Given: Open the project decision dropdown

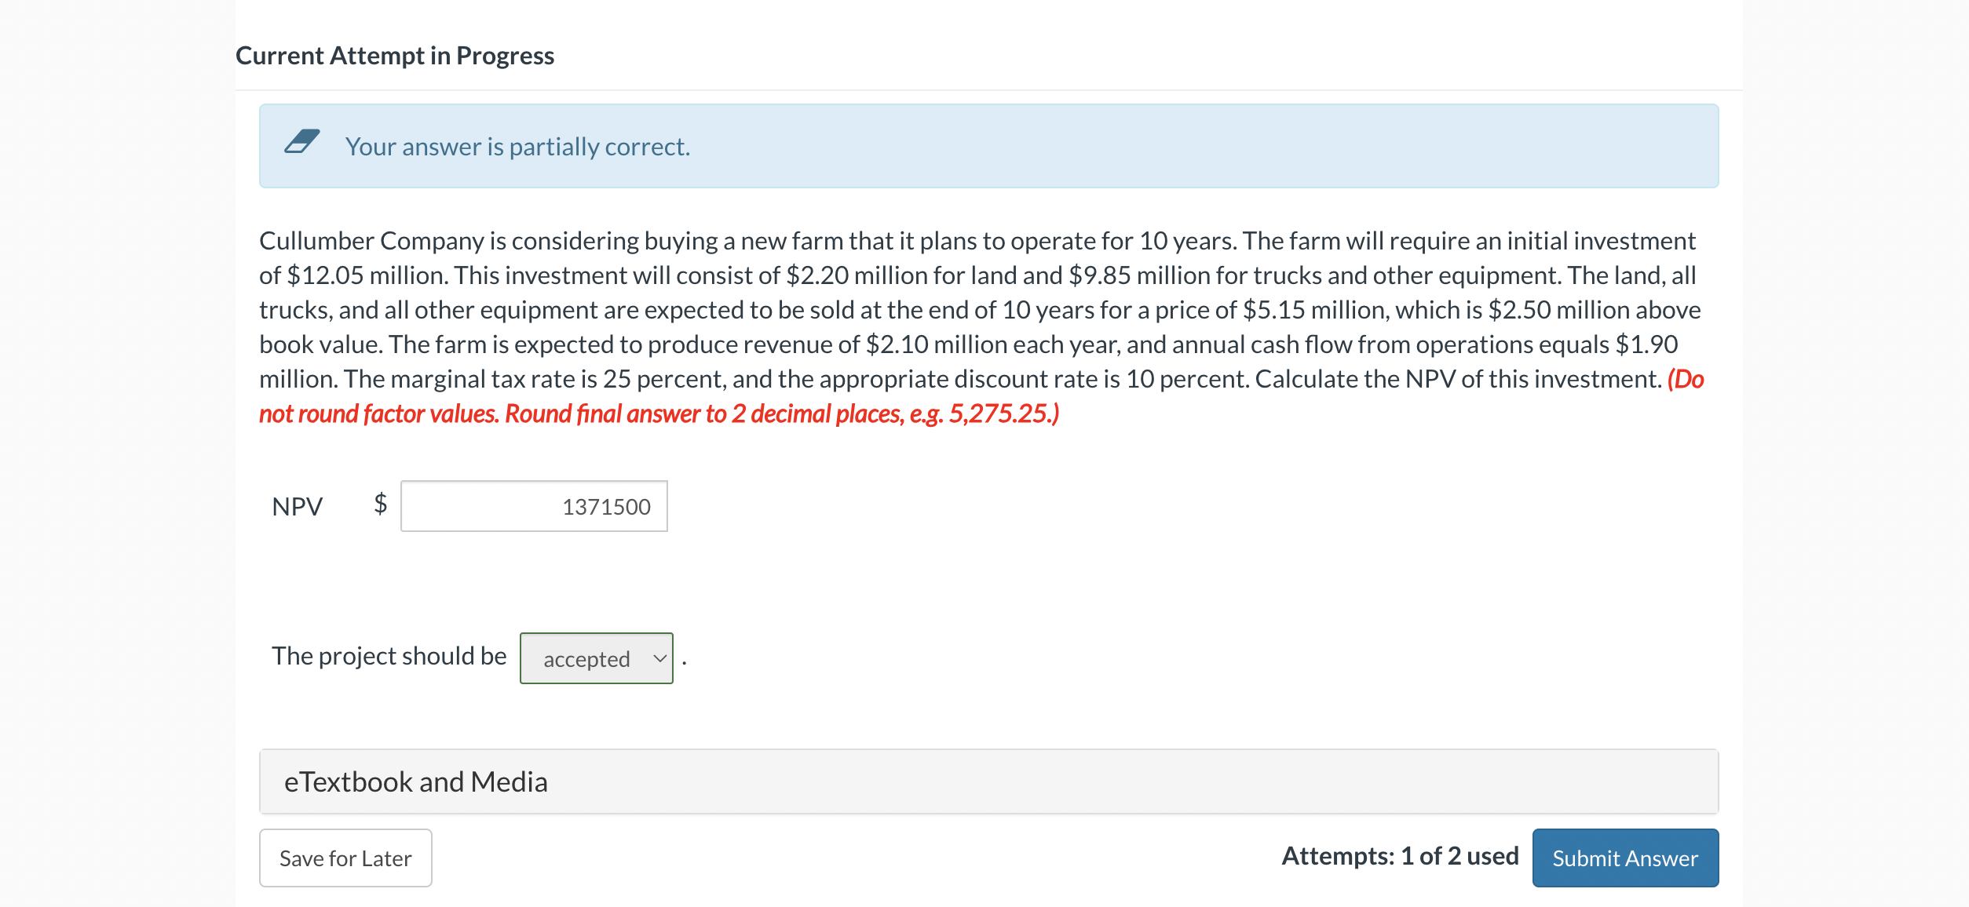Looking at the screenshot, I should coord(596,658).
